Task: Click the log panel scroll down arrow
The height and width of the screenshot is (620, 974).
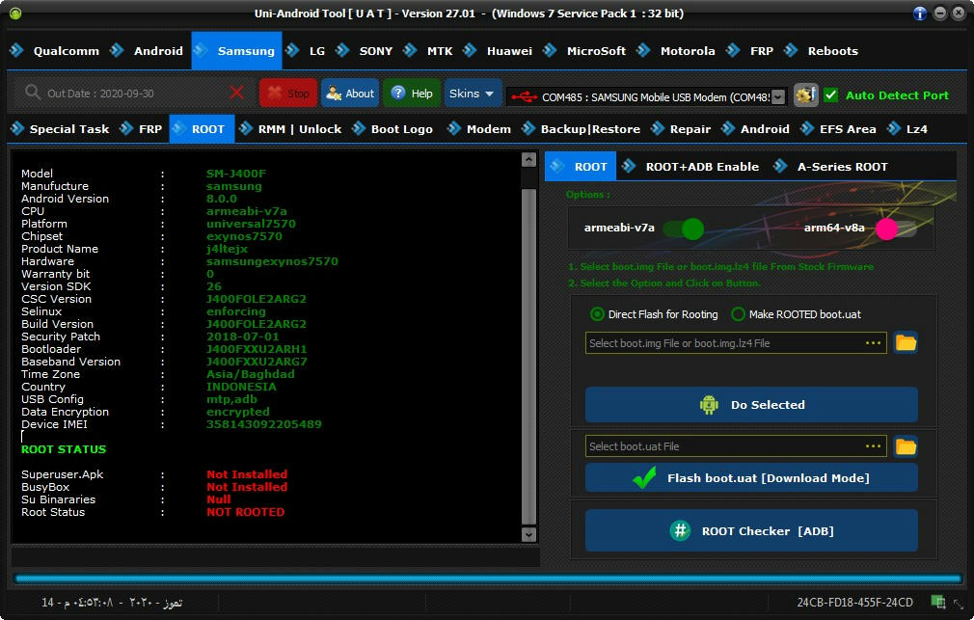Action: pos(528,534)
